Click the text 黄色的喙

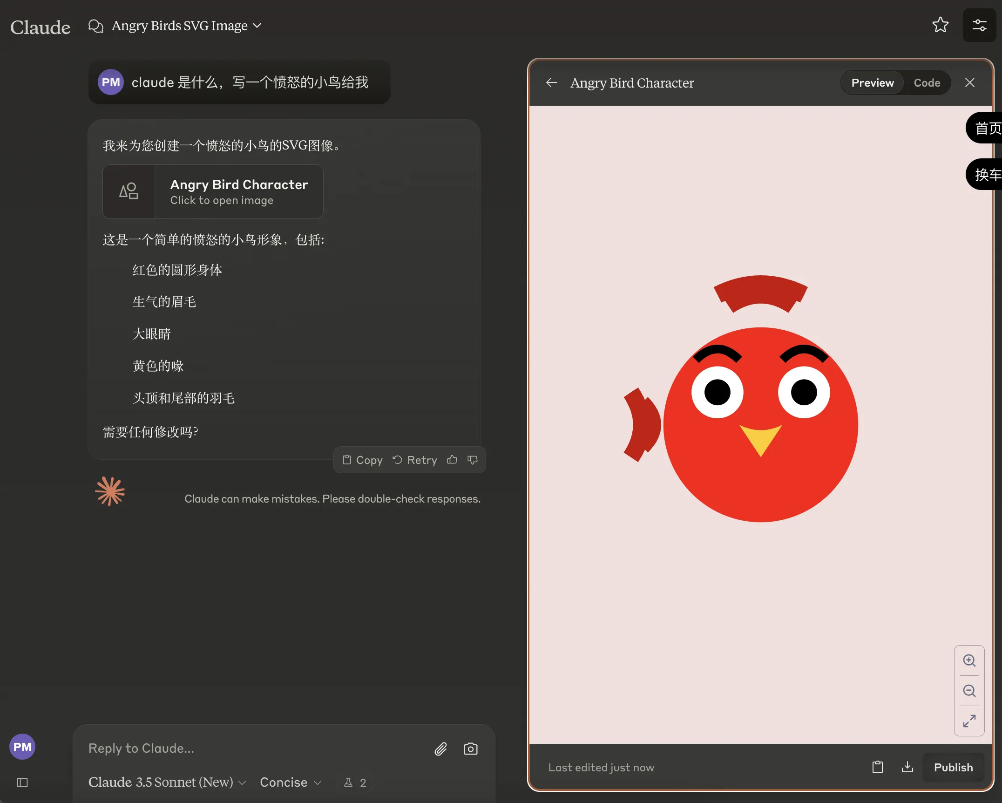[158, 366]
